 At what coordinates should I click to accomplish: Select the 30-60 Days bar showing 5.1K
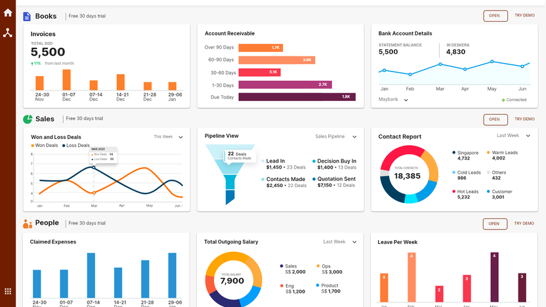(x=259, y=72)
